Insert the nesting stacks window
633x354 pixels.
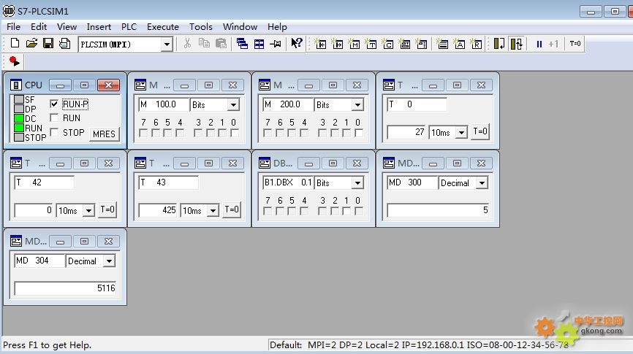[x=443, y=44]
